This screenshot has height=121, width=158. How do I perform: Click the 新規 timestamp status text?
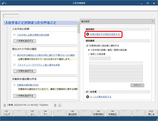coord(23,105)
